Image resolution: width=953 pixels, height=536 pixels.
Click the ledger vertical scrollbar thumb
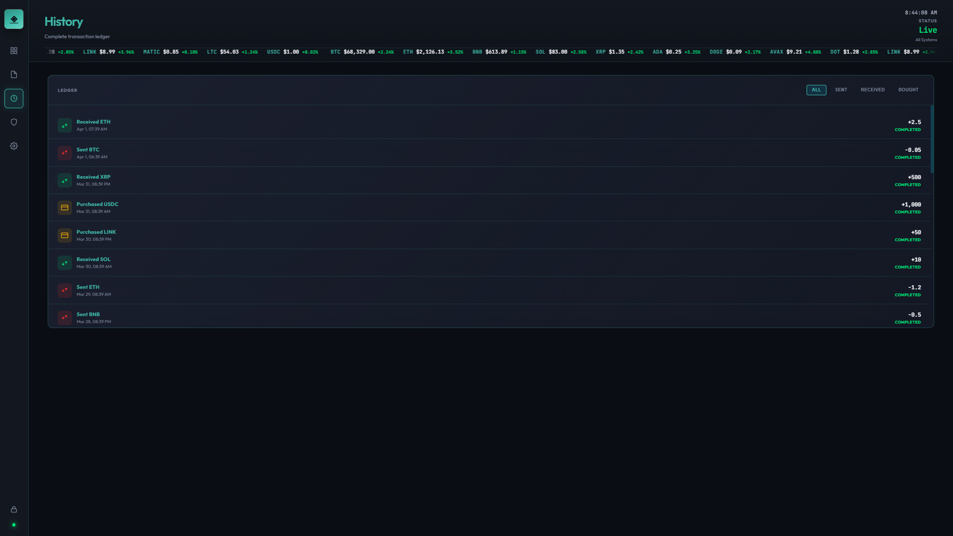tap(932, 139)
